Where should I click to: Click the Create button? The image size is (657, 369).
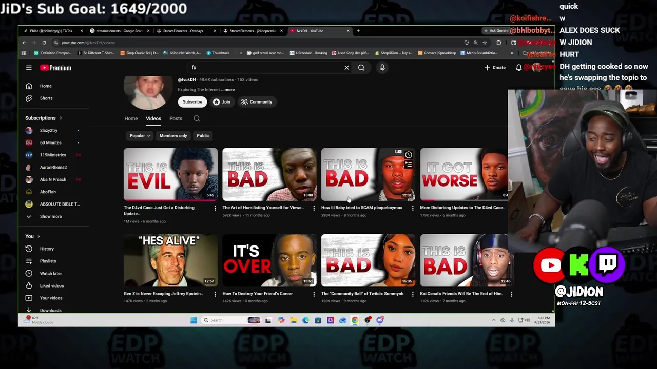(x=495, y=68)
